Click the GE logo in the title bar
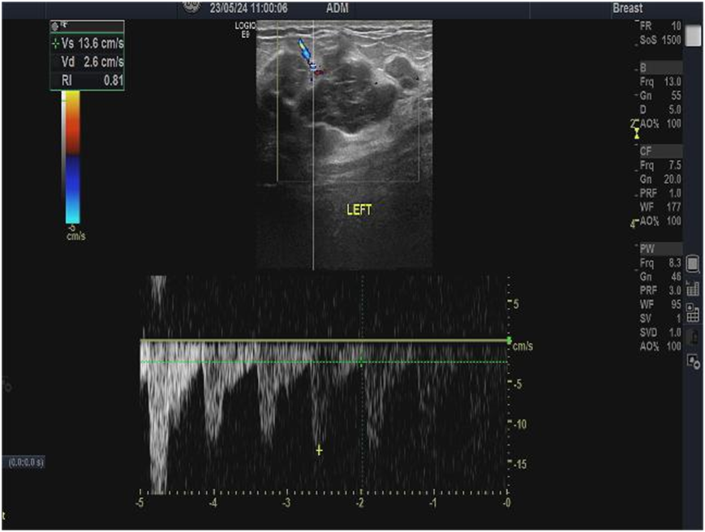Screen dimensions: 705x532 pos(192,6)
